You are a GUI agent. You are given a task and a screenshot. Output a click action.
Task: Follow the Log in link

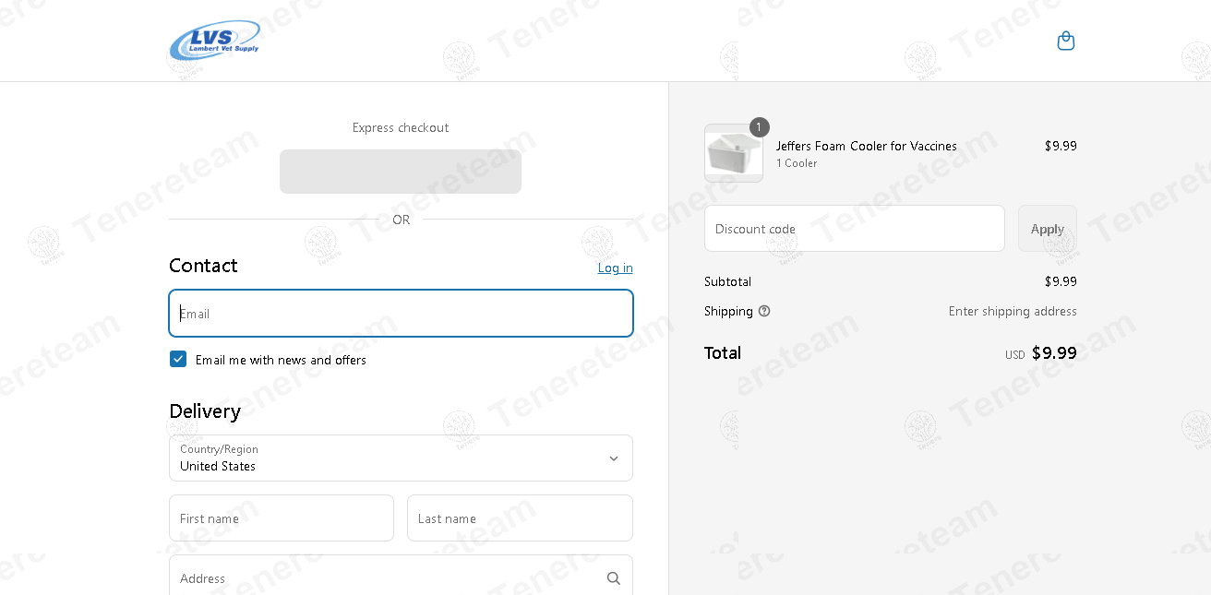615,268
